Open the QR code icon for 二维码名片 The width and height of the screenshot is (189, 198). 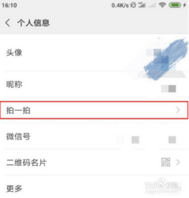(x=166, y=162)
